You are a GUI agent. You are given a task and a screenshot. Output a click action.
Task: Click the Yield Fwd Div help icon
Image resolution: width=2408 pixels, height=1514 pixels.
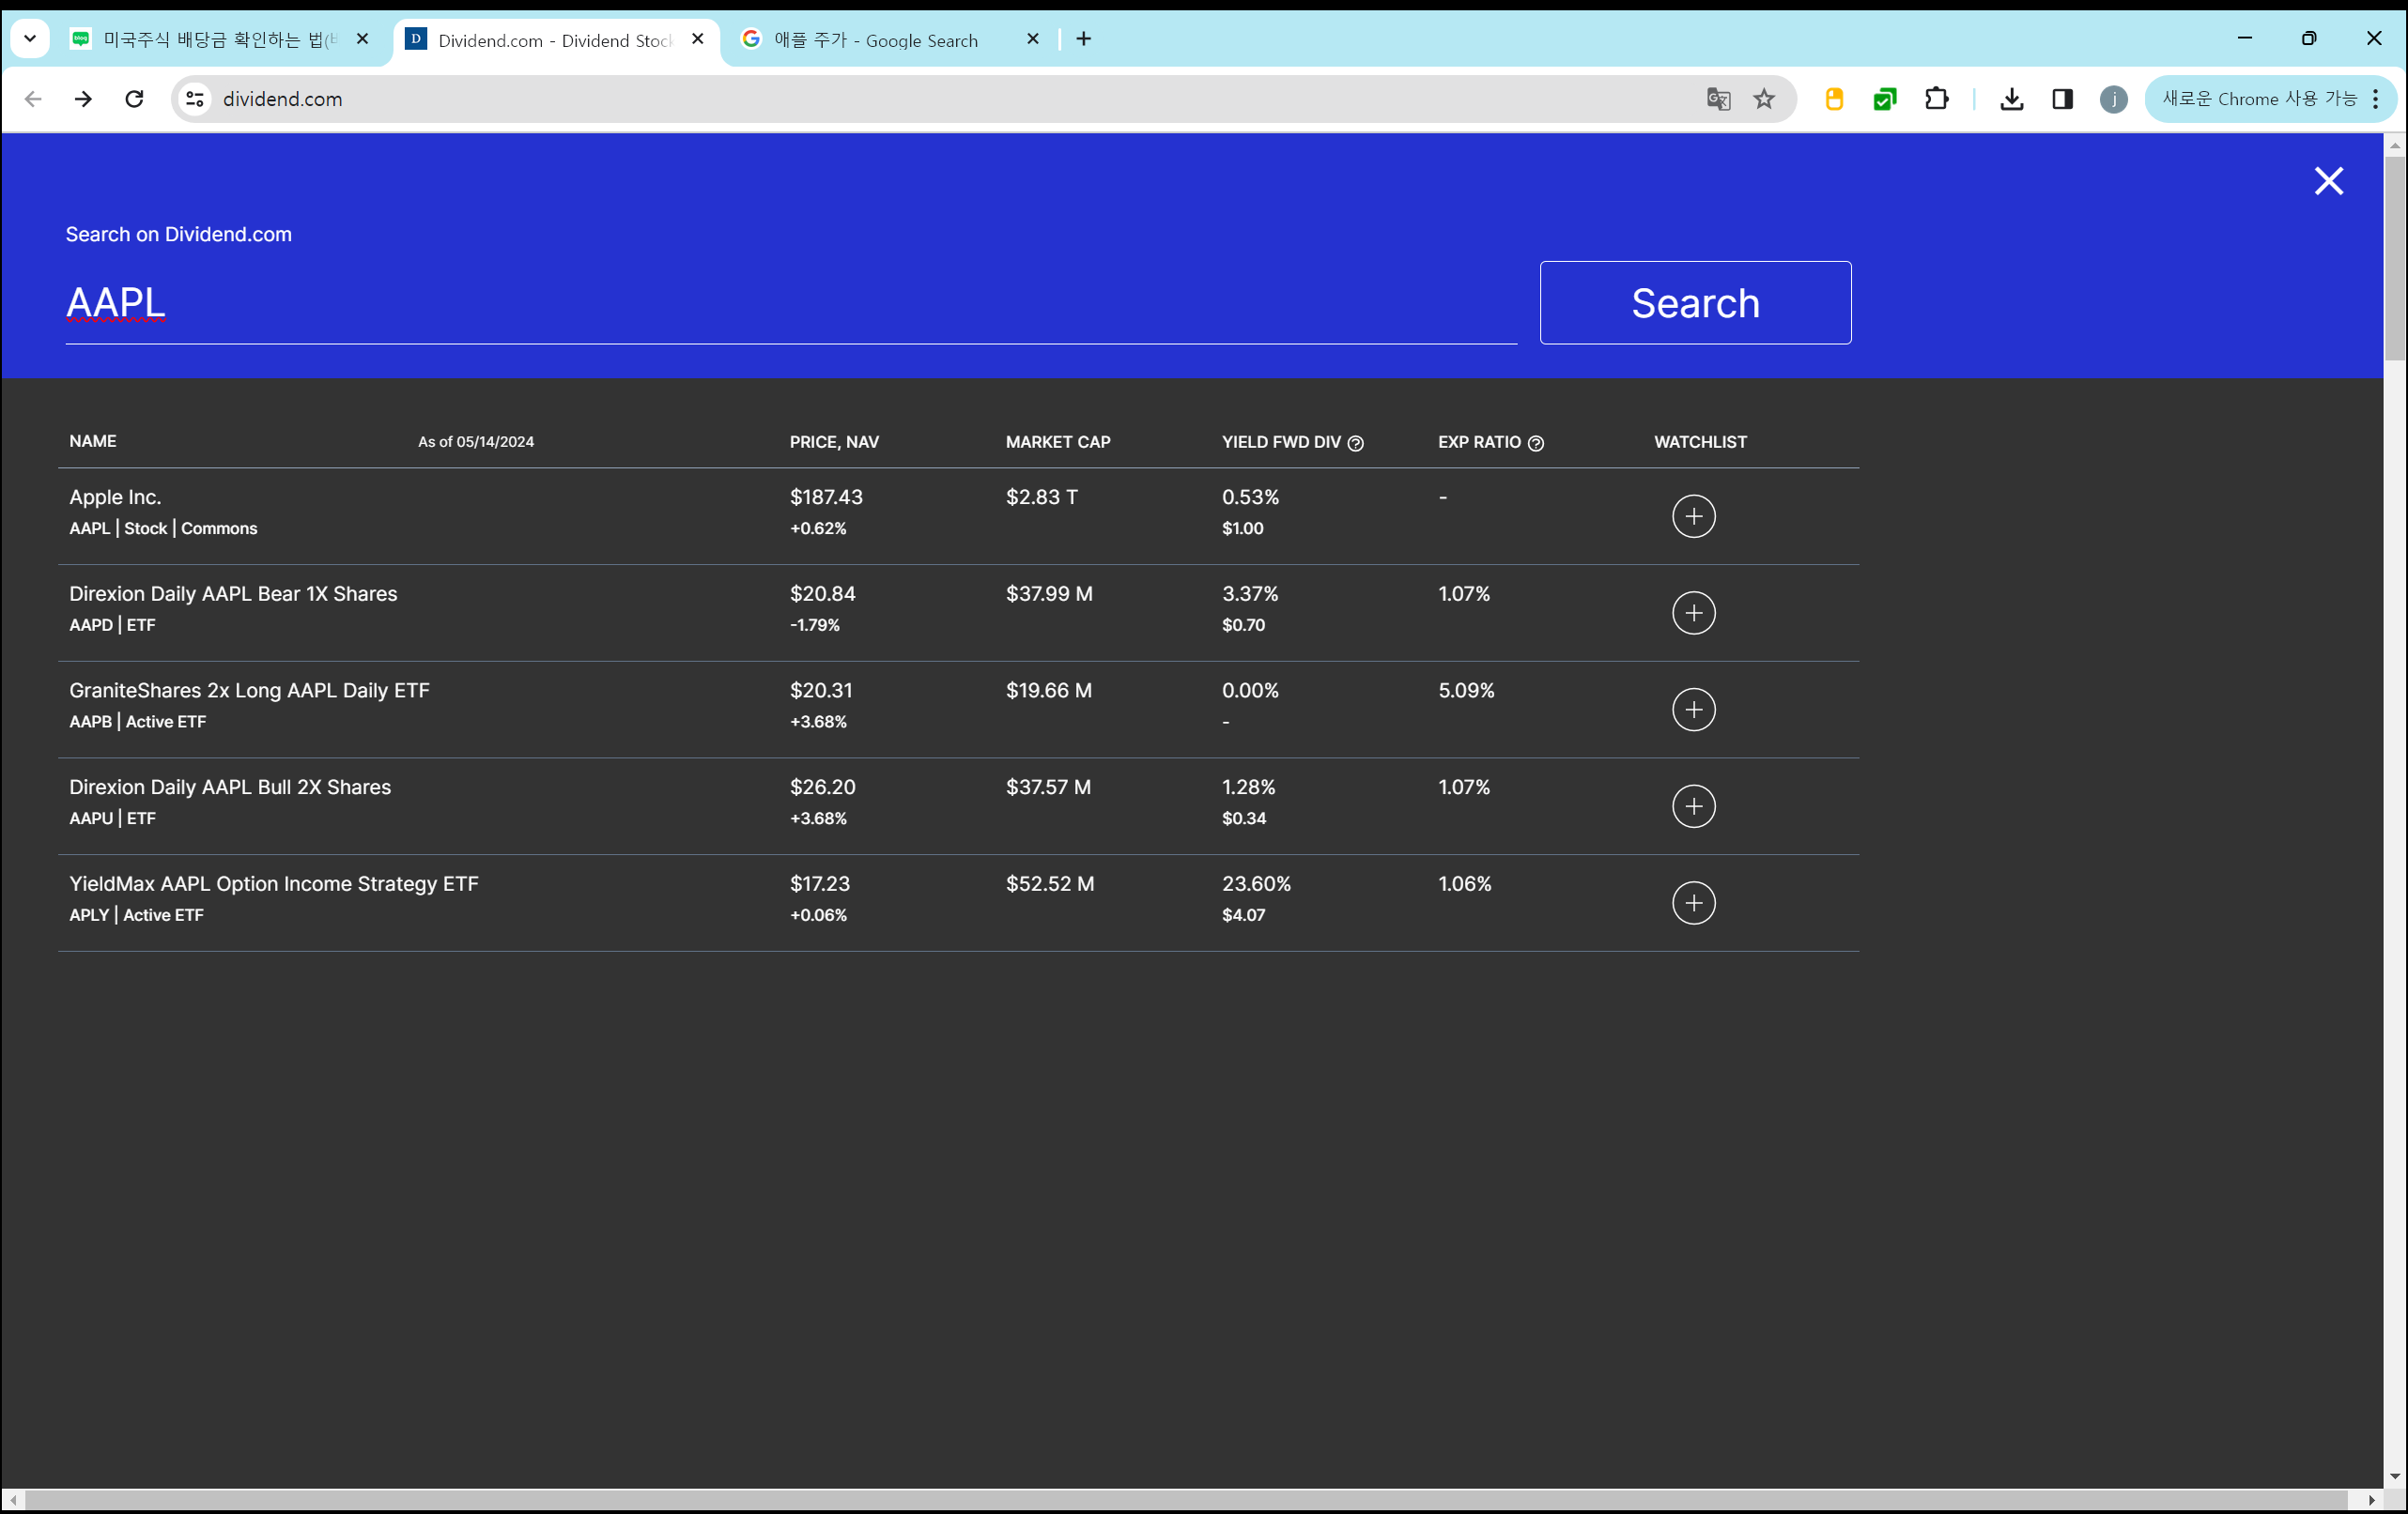click(x=1355, y=443)
